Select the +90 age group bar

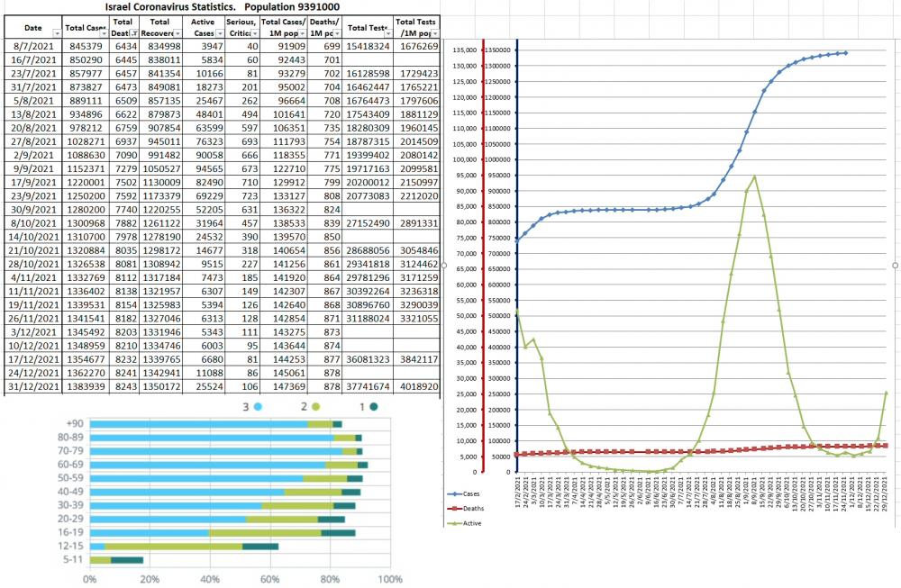click(x=216, y=424)
